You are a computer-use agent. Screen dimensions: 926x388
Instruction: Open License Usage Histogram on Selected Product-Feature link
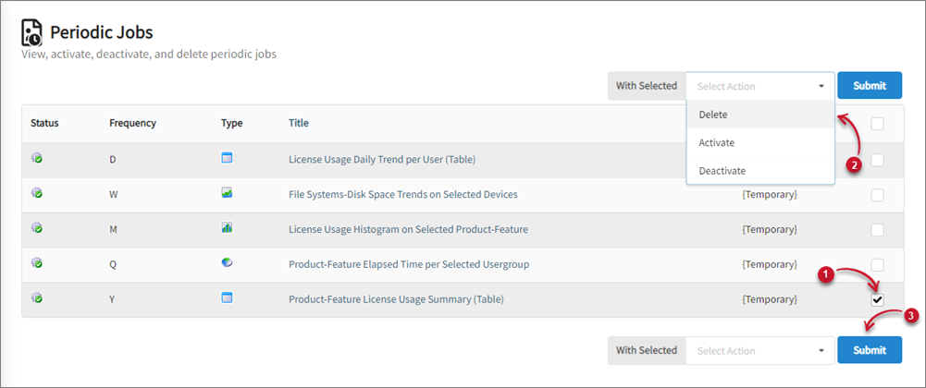pyautogui.click(x=408, y=229)
